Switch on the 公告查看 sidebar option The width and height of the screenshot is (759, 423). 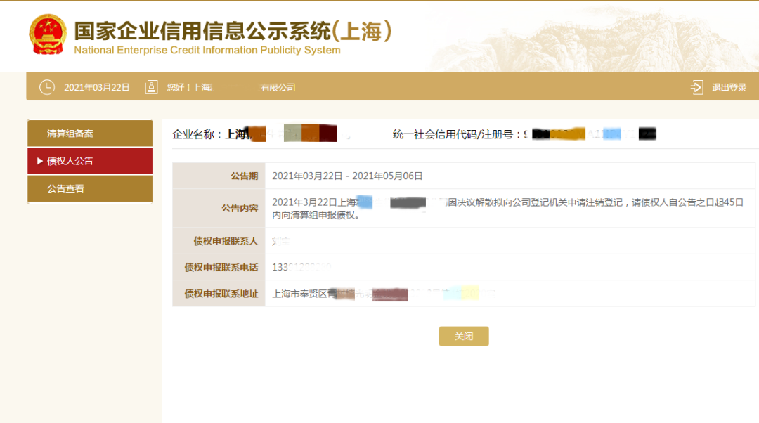coord(89,188)
